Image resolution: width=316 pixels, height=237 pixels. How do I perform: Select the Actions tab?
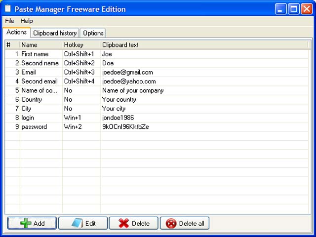pos(16,32)
